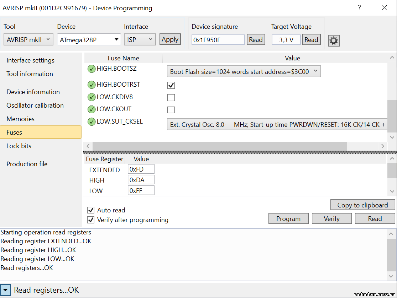Toggle Verify after programming checkbox

tap(91, 220)
